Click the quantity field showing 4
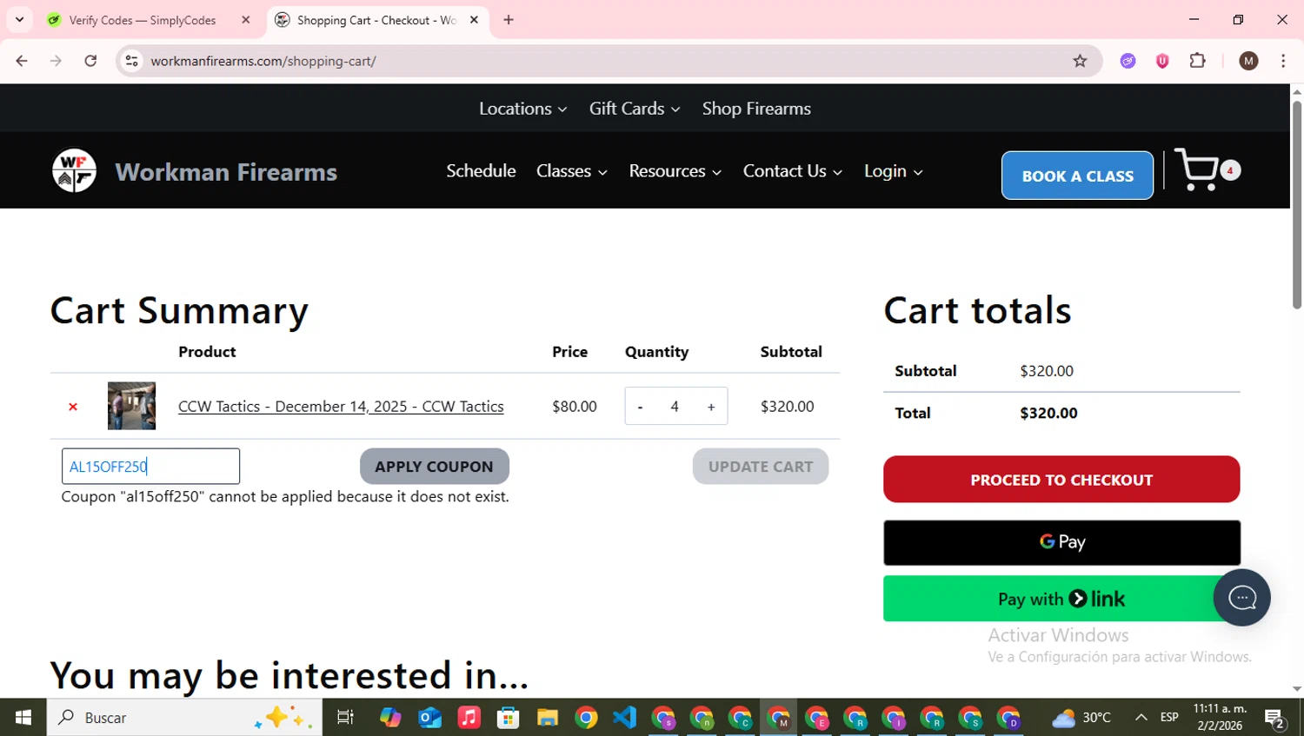The width and height of the screenshot is (1304, 736). pyautogui.click(x=675, y=407)
